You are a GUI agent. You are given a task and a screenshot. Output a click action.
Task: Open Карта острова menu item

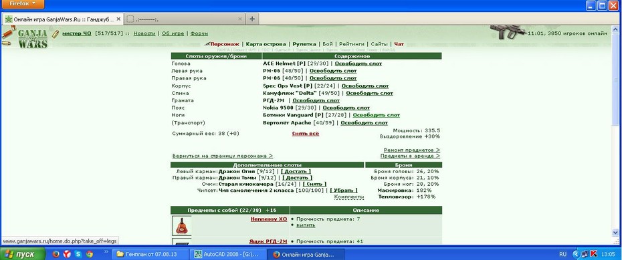[x=266, y=44]
